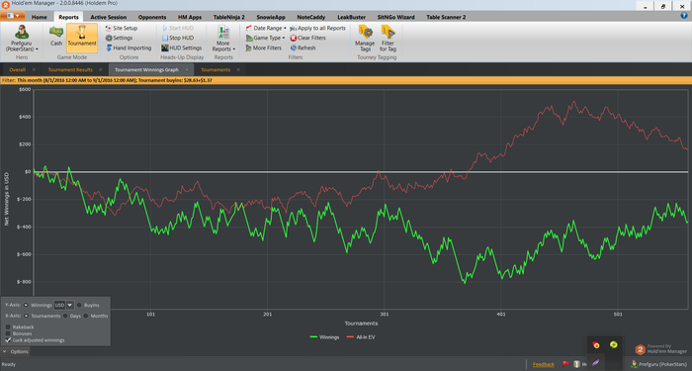This screenshot has height=371, width=692.
Task: Click the green Winnings legend swatch
Action: tap(313, 337)
